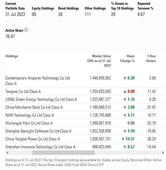The width and height of the screenshot is (166, 170).
Task: Open Tongwei Co Ltd Class A
Action: [x=23, y=92]
